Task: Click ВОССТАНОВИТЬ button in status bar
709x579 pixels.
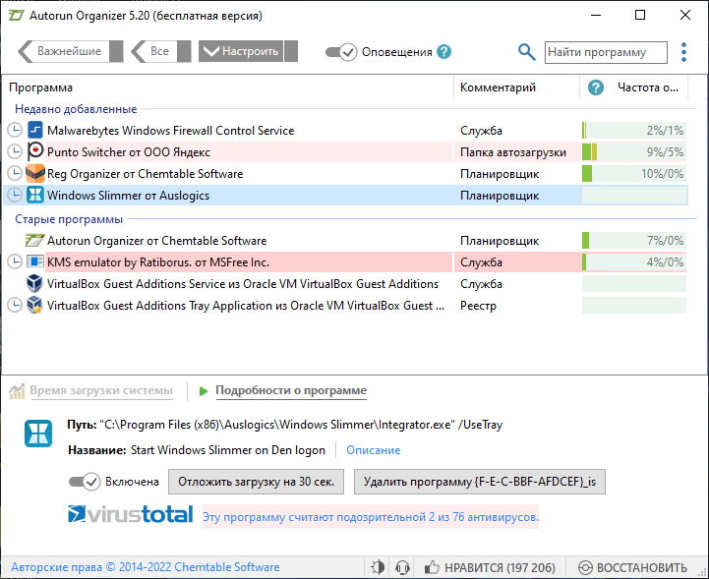Action: 632,567
